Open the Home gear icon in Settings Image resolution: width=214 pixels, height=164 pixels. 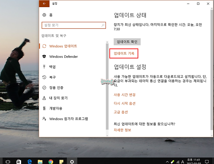pos(44,15)
